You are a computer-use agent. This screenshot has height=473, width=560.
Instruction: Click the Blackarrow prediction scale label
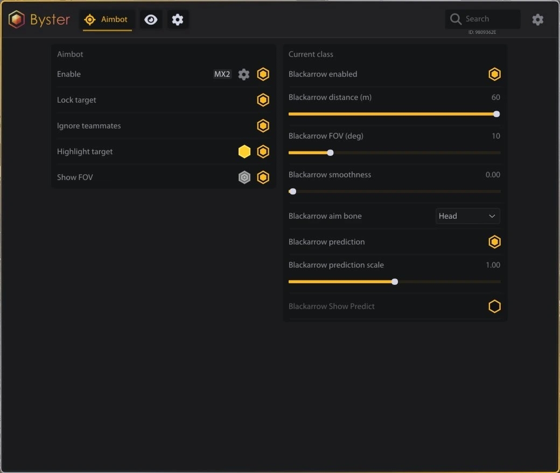tap(336, 265)
